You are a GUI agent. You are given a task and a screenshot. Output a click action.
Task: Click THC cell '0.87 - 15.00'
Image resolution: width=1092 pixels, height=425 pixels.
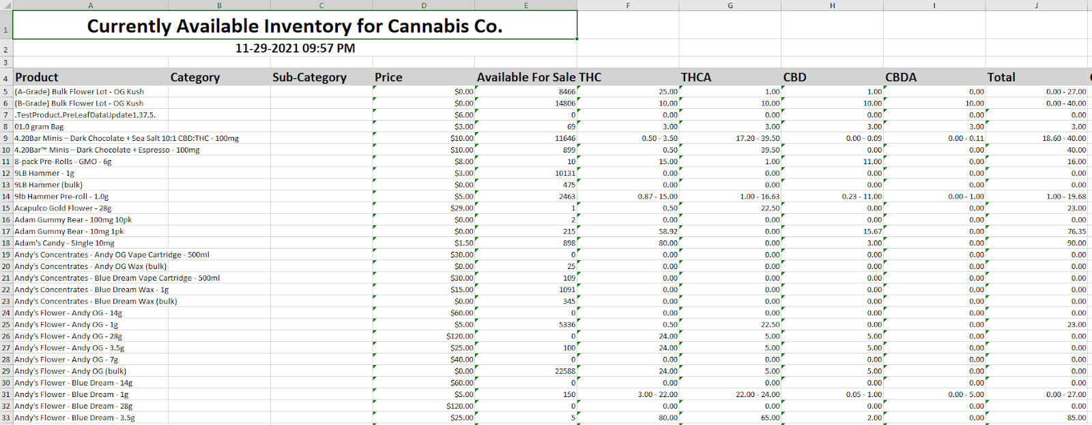tap(628, 196)
